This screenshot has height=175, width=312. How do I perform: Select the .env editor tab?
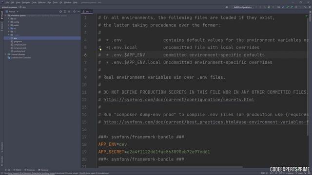point(86,12)
